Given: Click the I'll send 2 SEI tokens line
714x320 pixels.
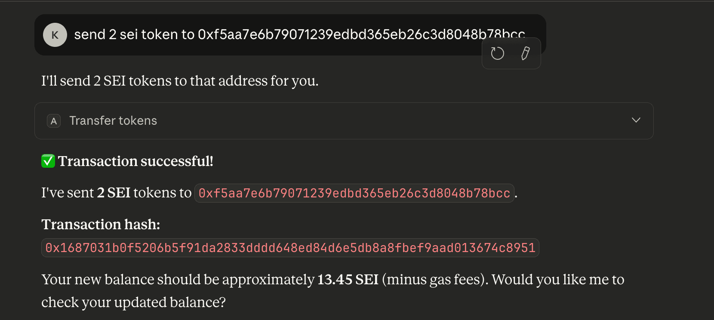Looking at the screenshot, I should [x=180, y=81].
